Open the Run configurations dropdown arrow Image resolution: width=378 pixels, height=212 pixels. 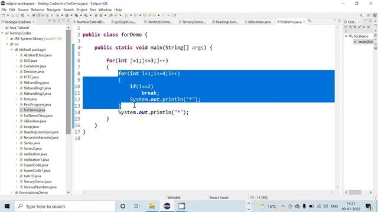click(71, 15)
